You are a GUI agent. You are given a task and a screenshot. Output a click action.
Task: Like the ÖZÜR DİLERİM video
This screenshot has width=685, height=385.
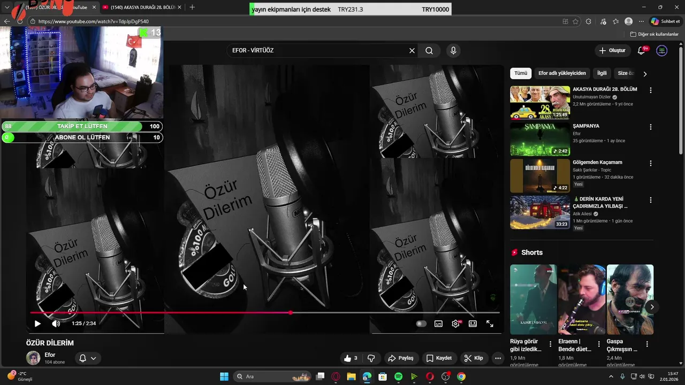pyautogui.click(x=351, y=358)
